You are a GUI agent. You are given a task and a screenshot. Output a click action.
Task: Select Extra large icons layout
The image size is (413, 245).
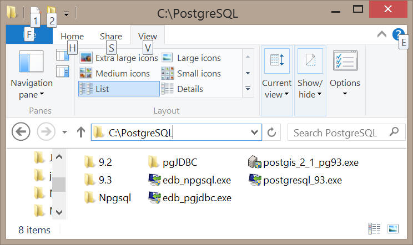[119, 58]
